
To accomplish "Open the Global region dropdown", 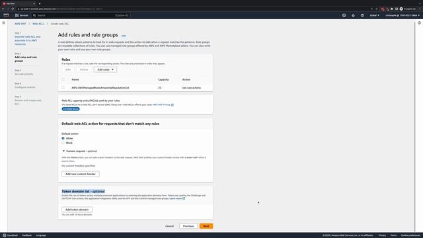I will coord(375,15).
